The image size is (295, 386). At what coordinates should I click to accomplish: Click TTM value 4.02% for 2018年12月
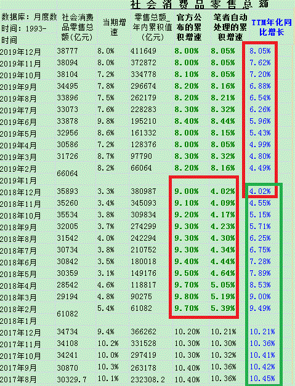click(x=260, y=191)
